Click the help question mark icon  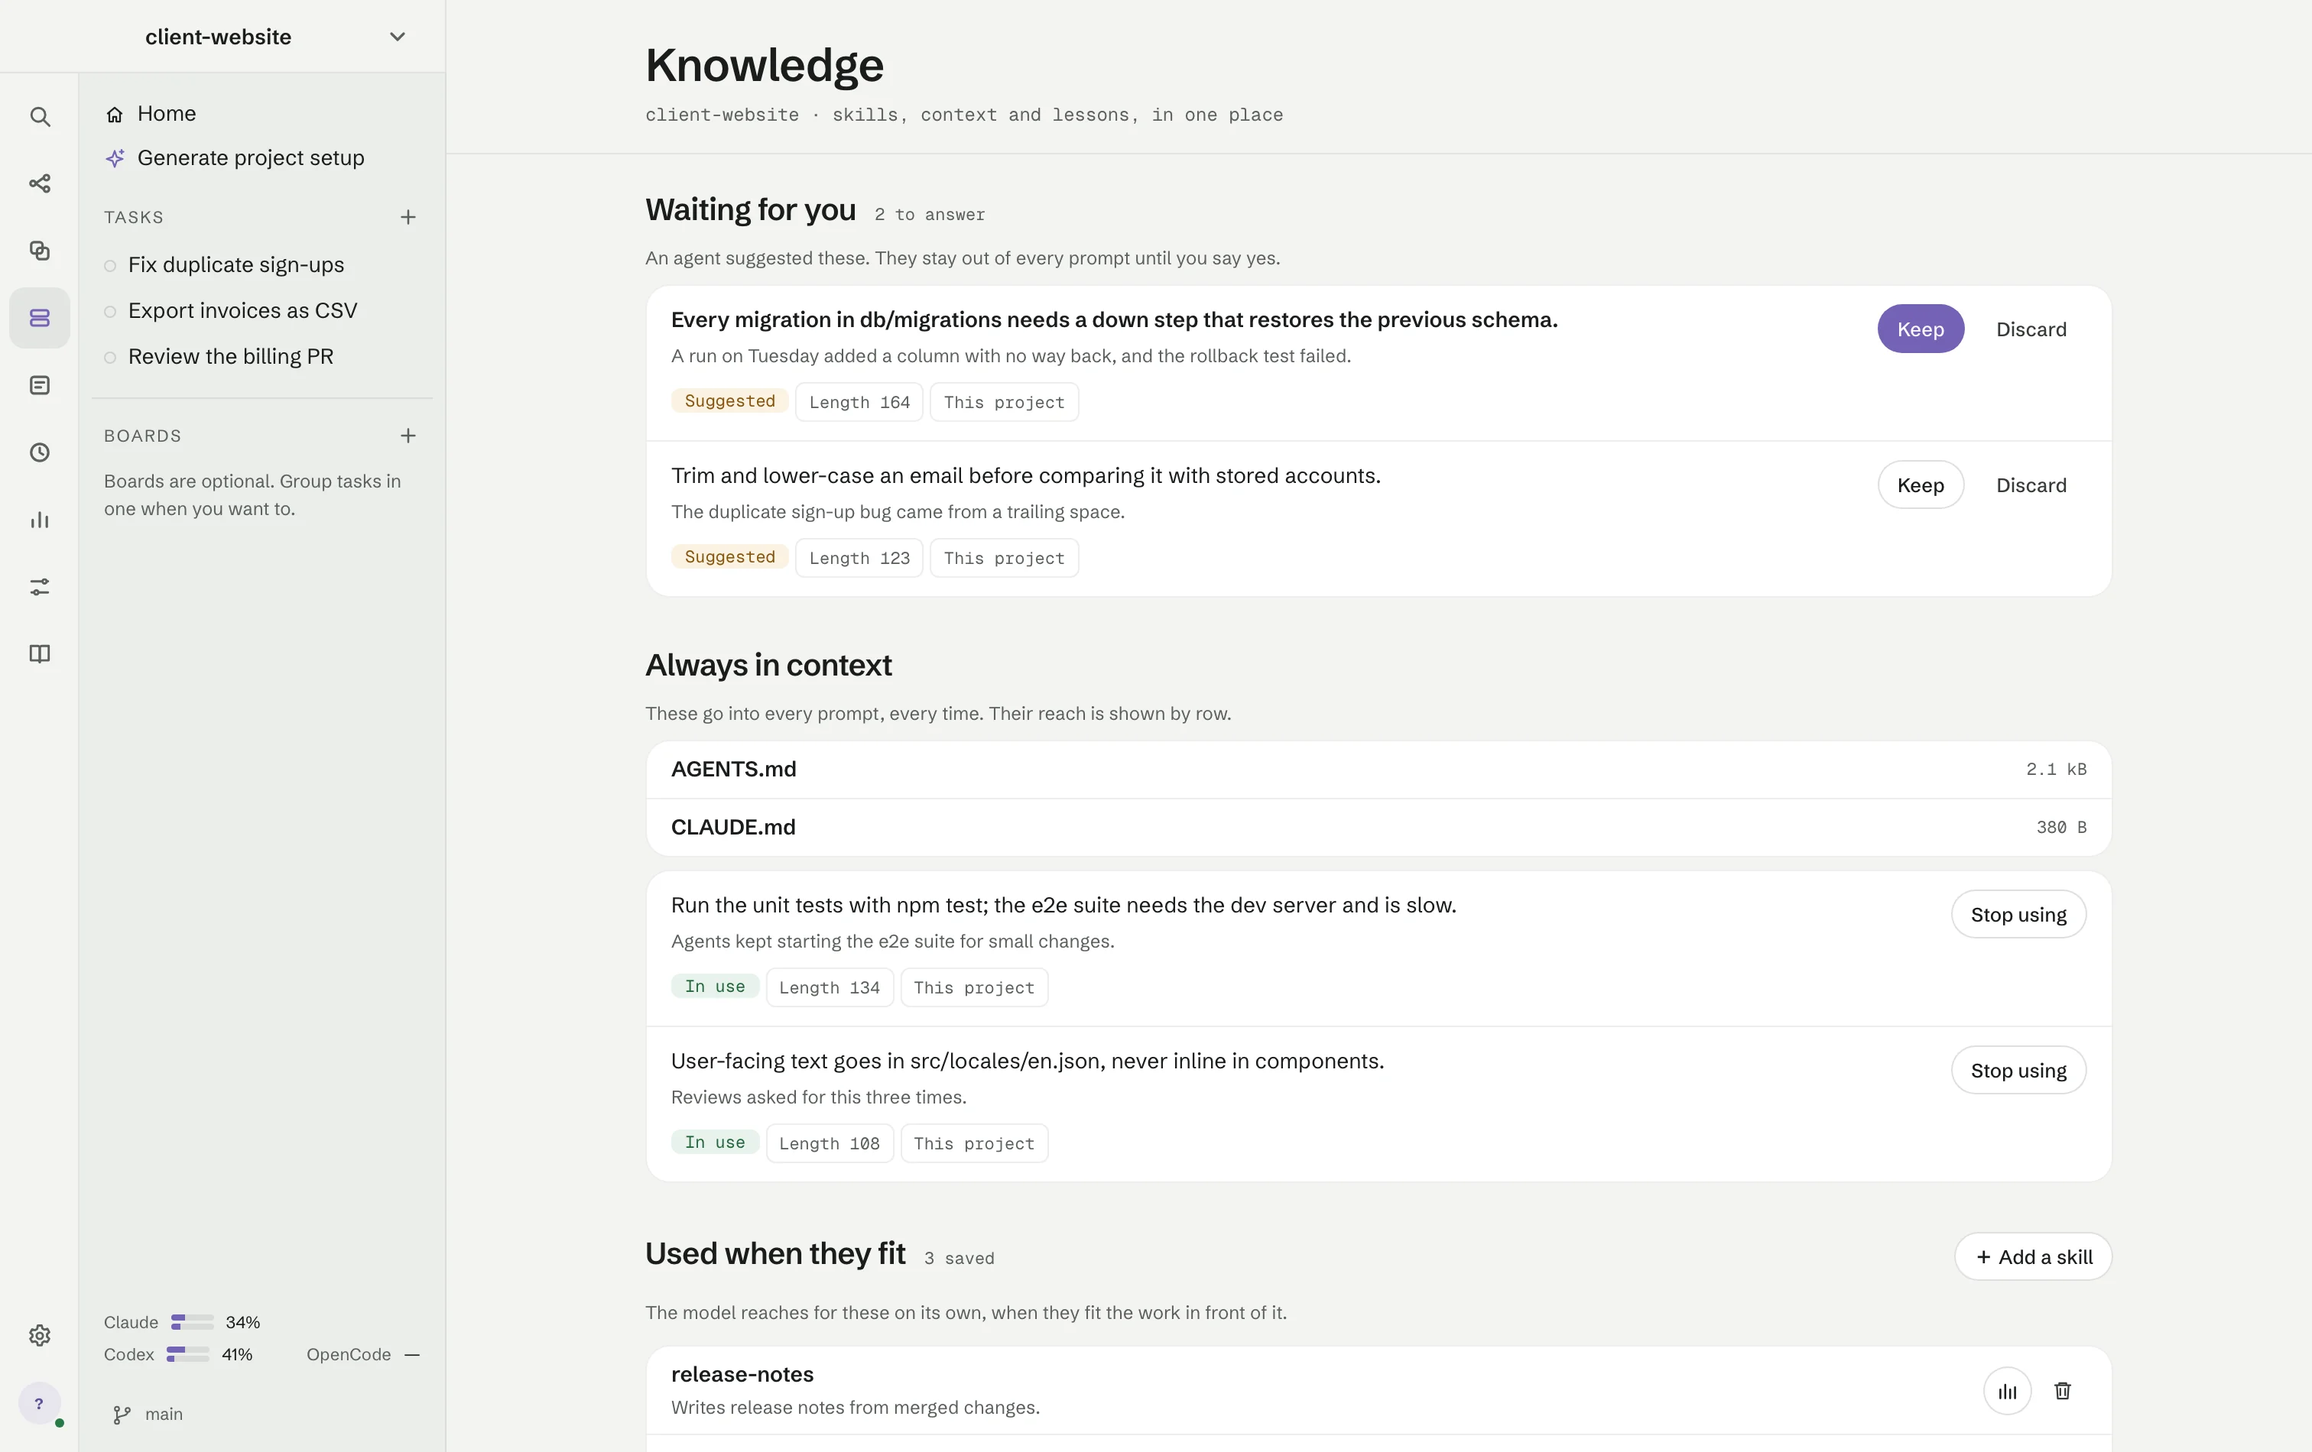[39, 1404]
